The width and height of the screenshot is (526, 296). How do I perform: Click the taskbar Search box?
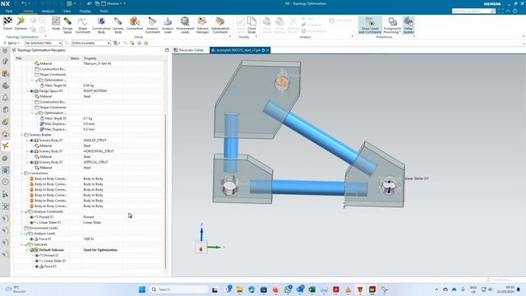coord(179,289)
